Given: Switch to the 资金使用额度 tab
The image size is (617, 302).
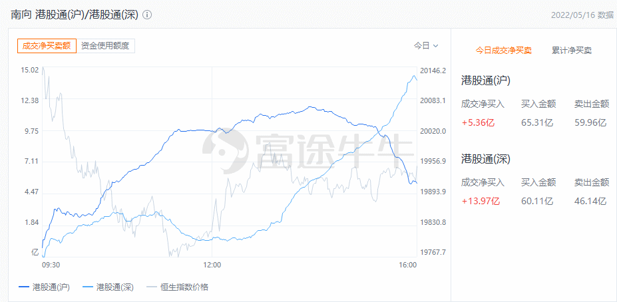Looking at the screenshot, I should [x=106, y=46].
